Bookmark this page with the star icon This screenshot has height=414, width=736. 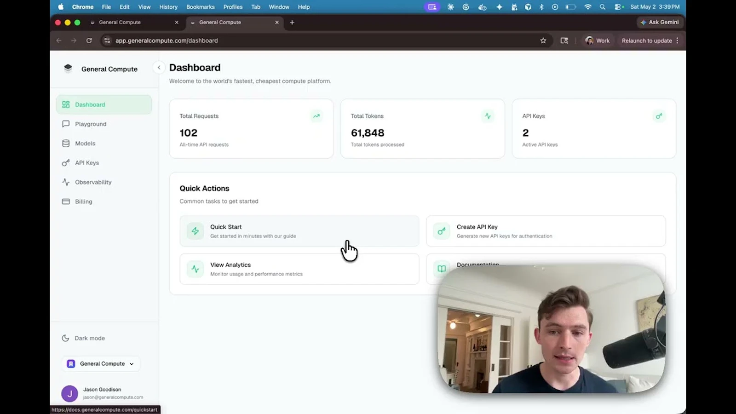tap(543, 40)
